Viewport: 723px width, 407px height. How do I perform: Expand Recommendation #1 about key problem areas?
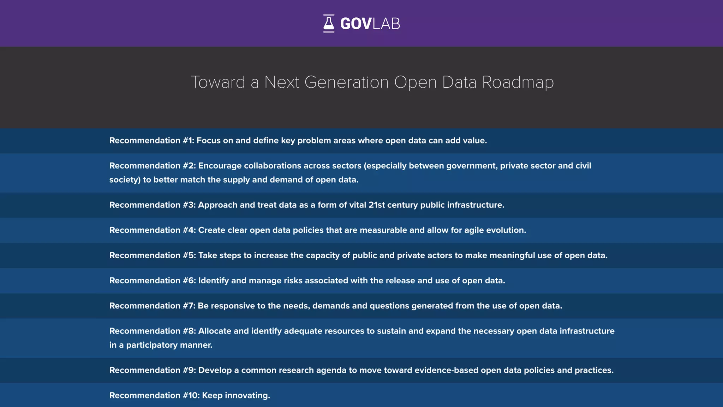(x=298, y=141)
